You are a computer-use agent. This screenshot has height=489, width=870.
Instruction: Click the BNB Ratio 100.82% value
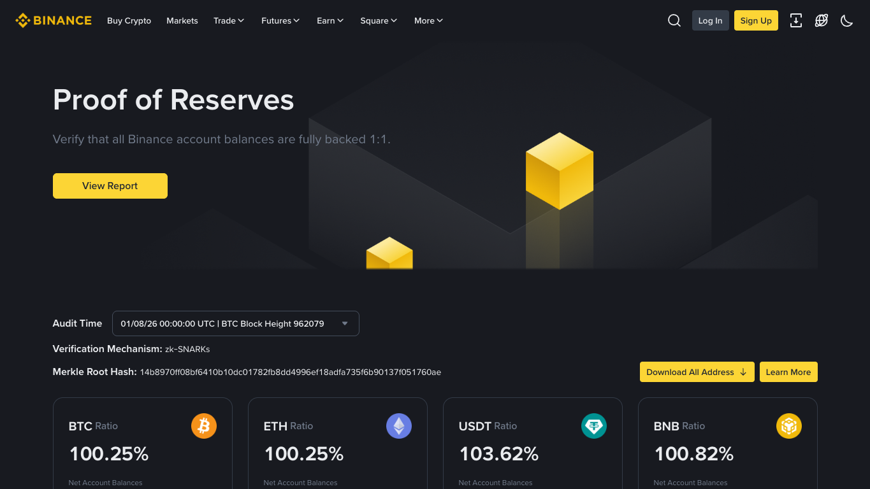coord(694,454)
